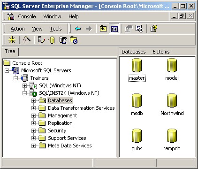The image size is (198, 169).
Task: Select the Management tree item label
Action: (x=62, y=115)
